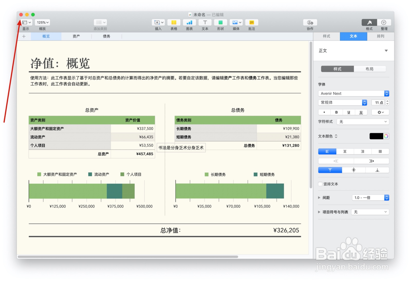This screenshot has height=281, width=411.
Task: Enable underline formatting
Action: (349, 112)
